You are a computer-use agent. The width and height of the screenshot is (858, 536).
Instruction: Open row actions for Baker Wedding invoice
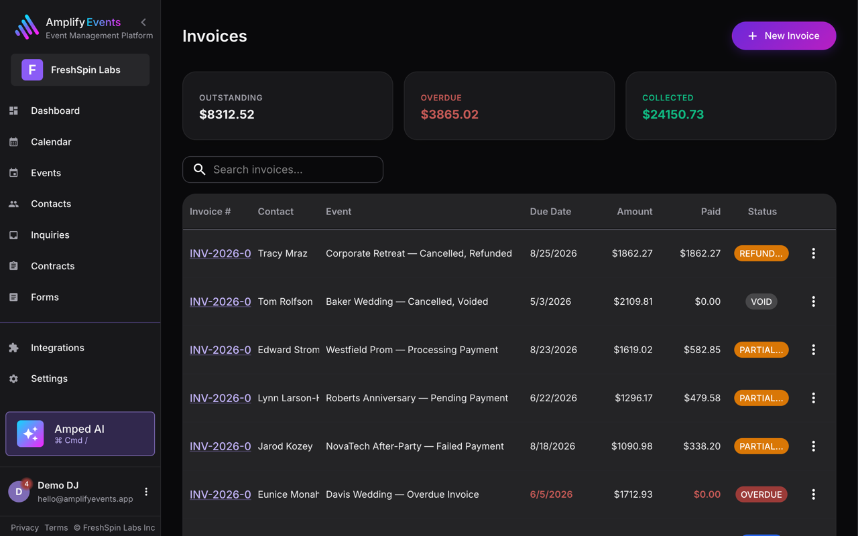tap(813, 301)
